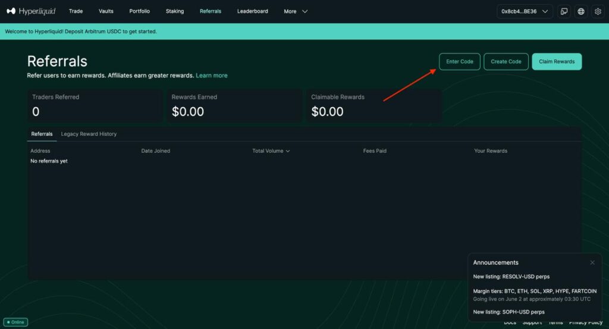Click the Enter Code button

(x=460, y=61)
